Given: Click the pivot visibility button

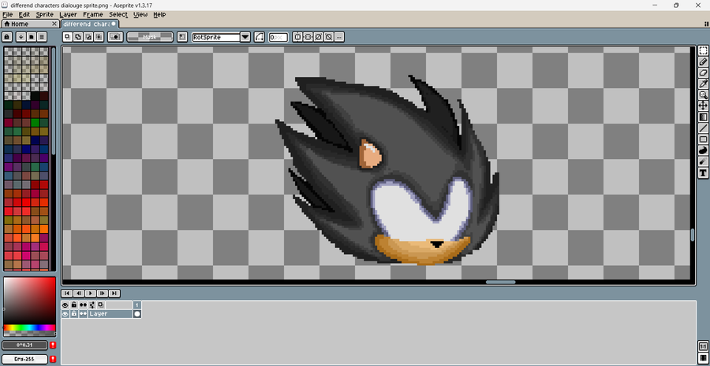Looking at the screenshot, I should 182,37.
